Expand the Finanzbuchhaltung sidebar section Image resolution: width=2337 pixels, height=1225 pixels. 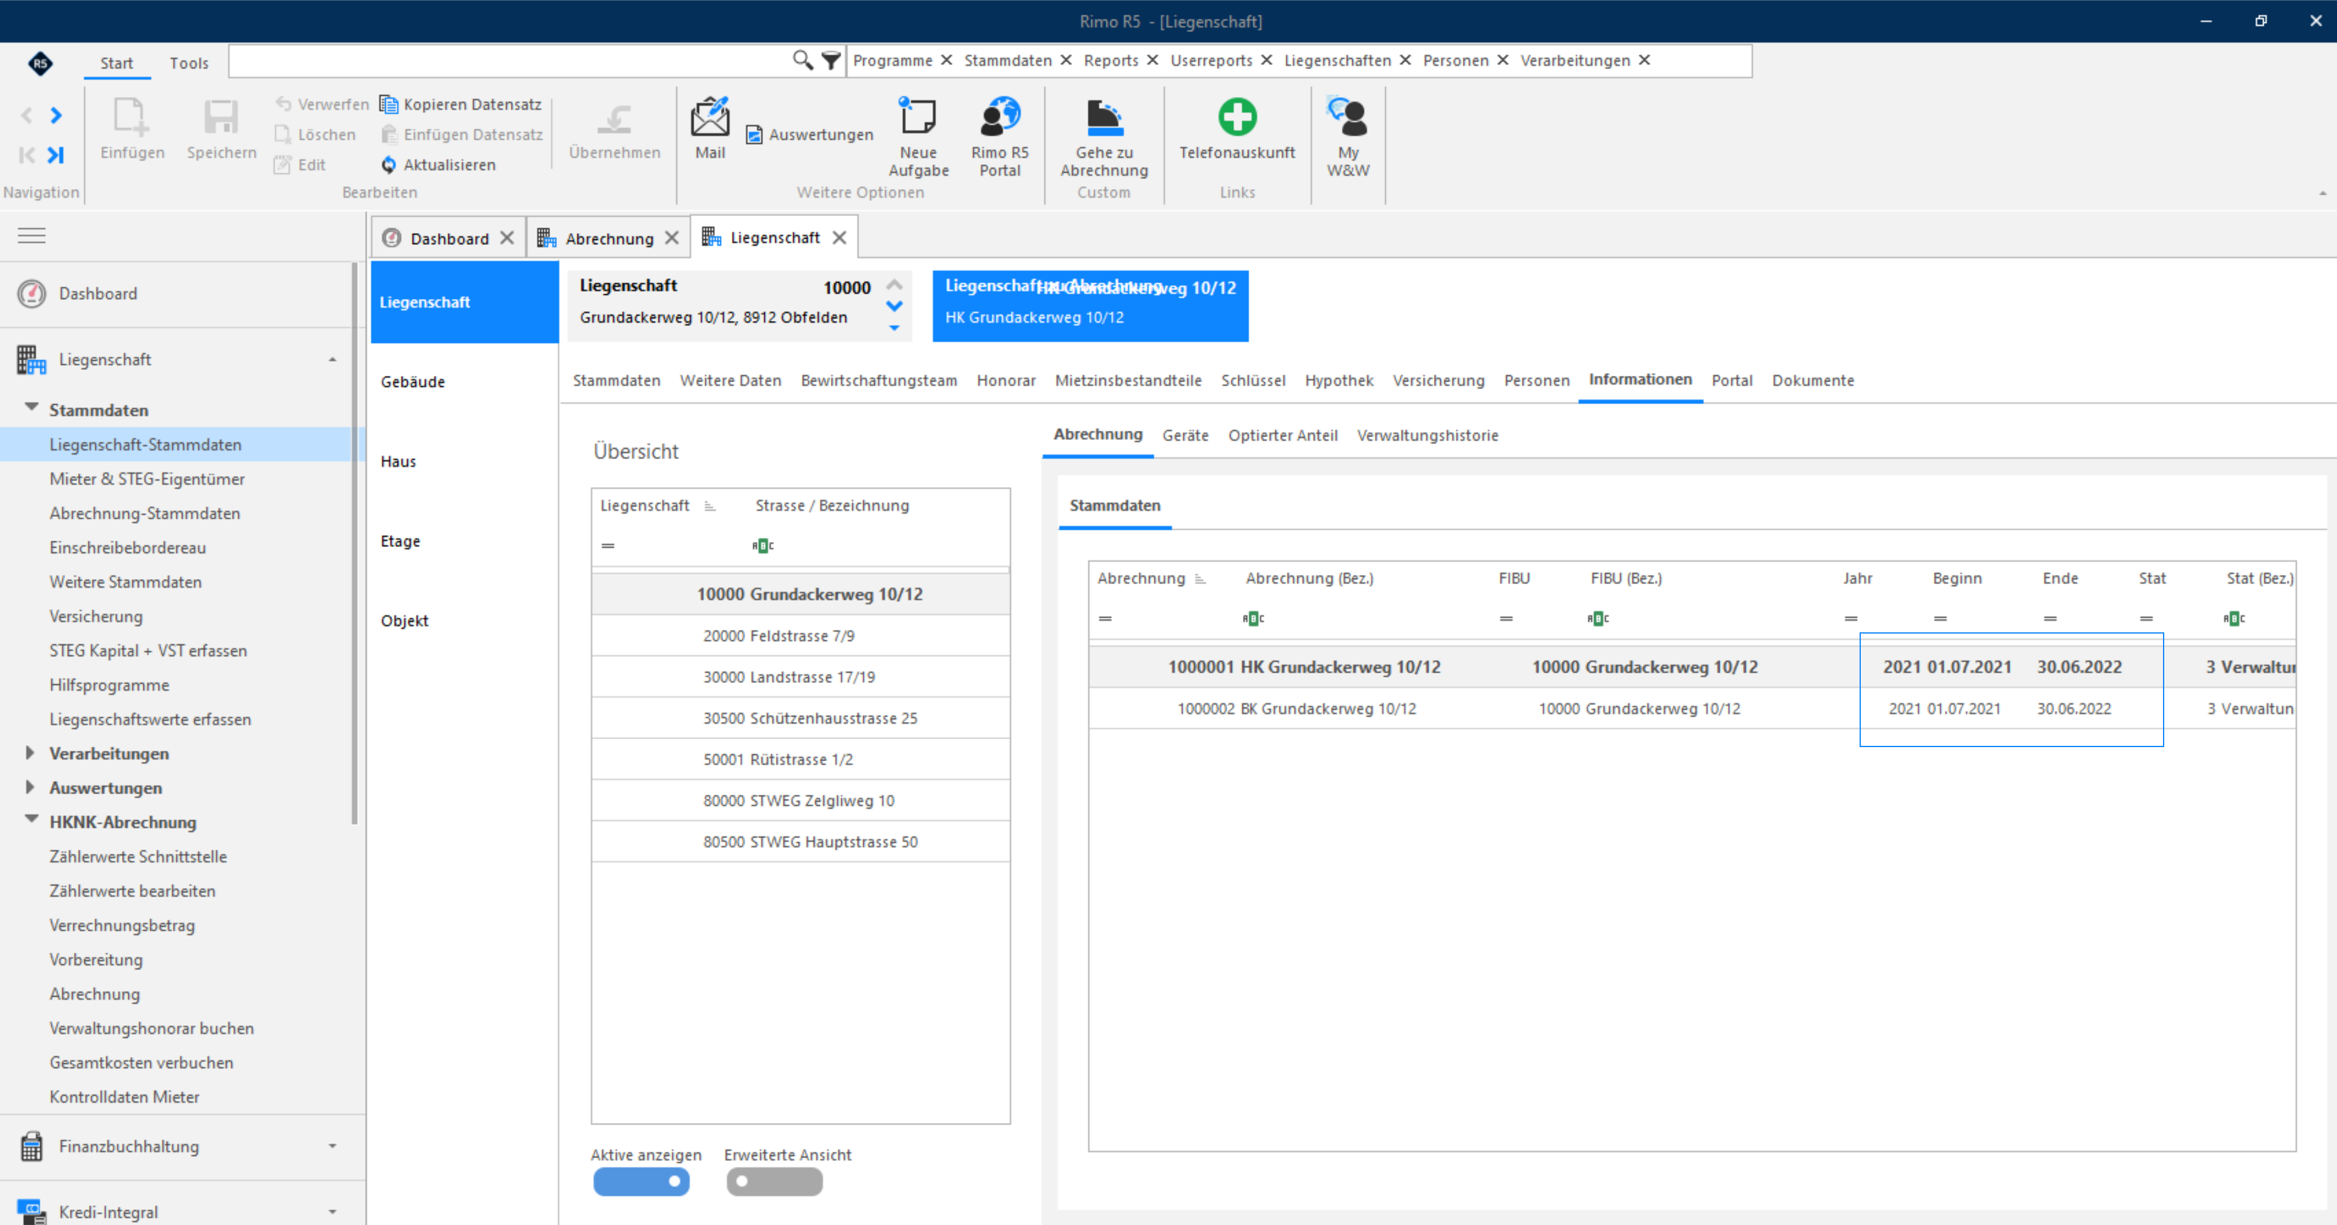(x=332, y=1146)
